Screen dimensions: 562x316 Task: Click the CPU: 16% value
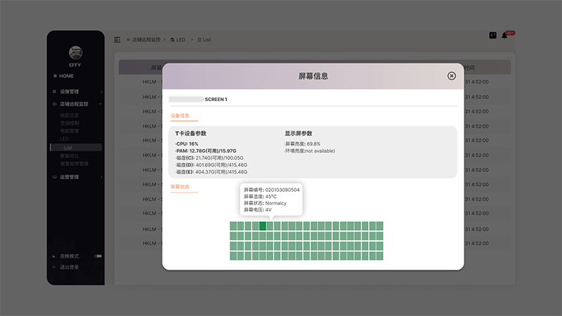[x=187, y=144]
